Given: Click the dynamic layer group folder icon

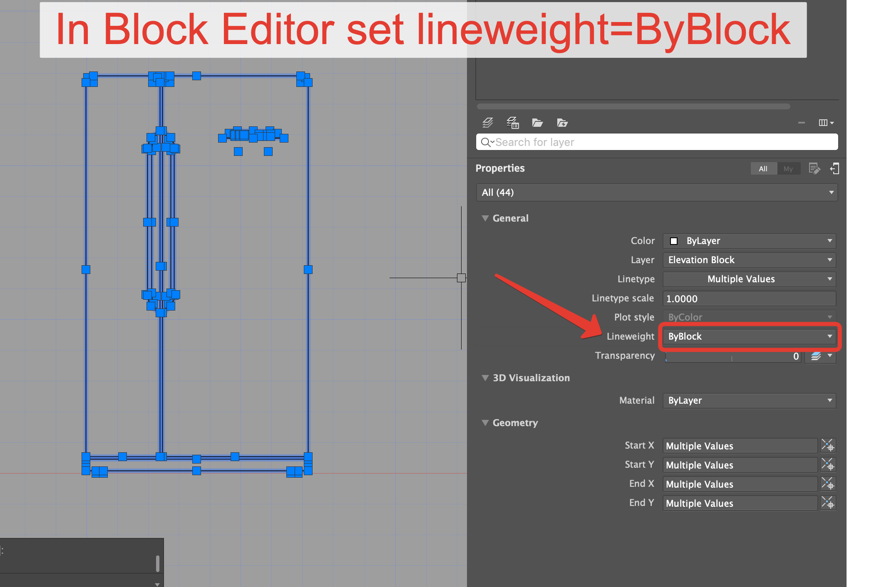Looking at the screenshot, I should point(562,123).
